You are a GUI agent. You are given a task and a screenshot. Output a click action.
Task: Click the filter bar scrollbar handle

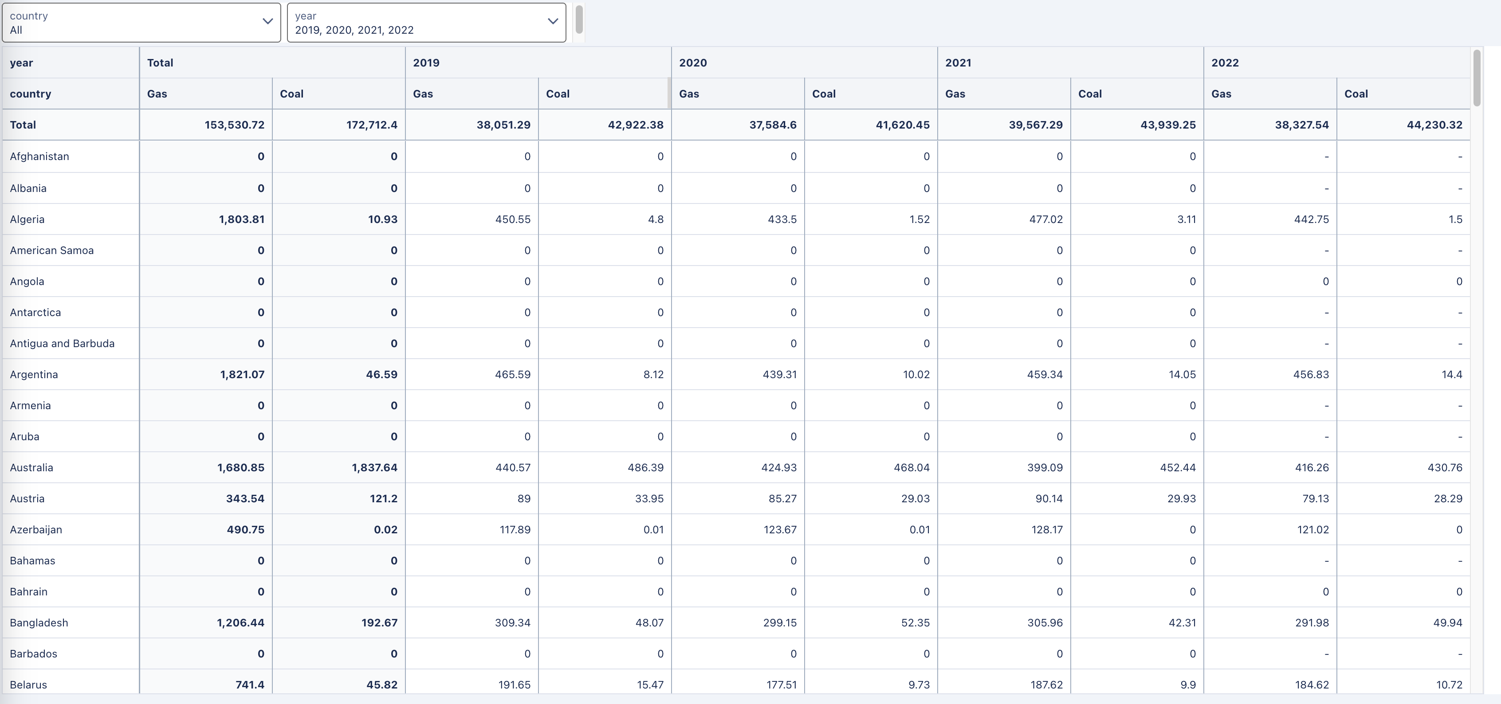point(578,20)
